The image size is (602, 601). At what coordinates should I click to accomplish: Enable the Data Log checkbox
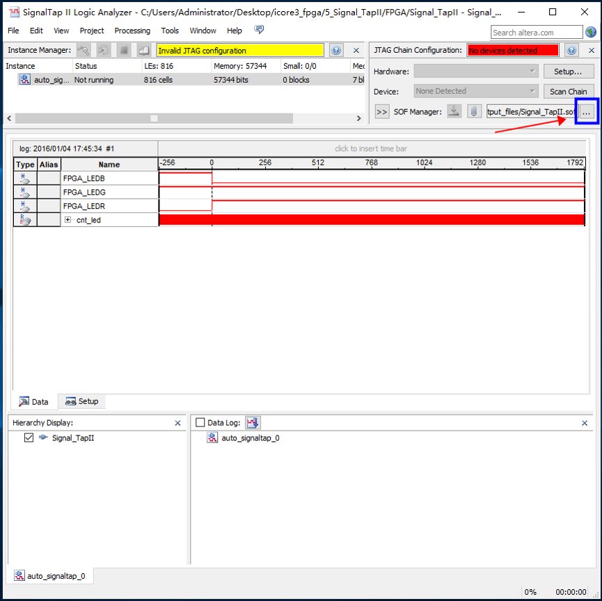pyautogui.click(x=200, y=422)
